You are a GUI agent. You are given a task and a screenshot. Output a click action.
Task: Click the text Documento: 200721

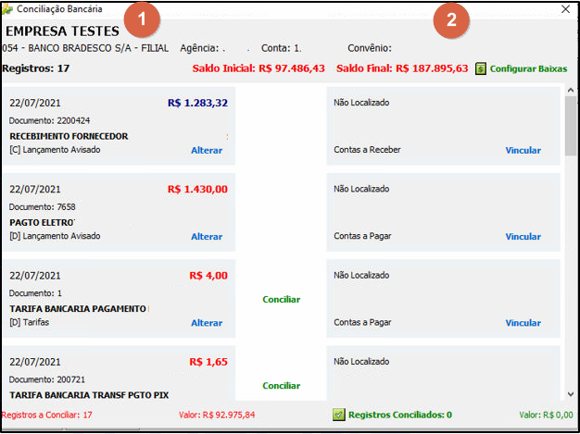[x=47, y=380]
